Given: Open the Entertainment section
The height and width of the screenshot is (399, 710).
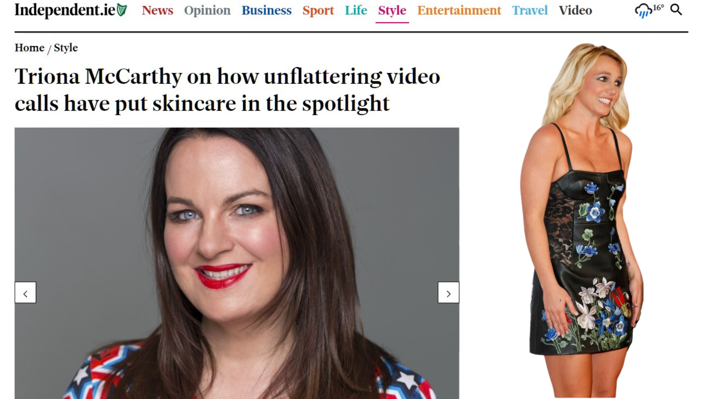Looking at the screenshot, I should (x=459, y=10).
